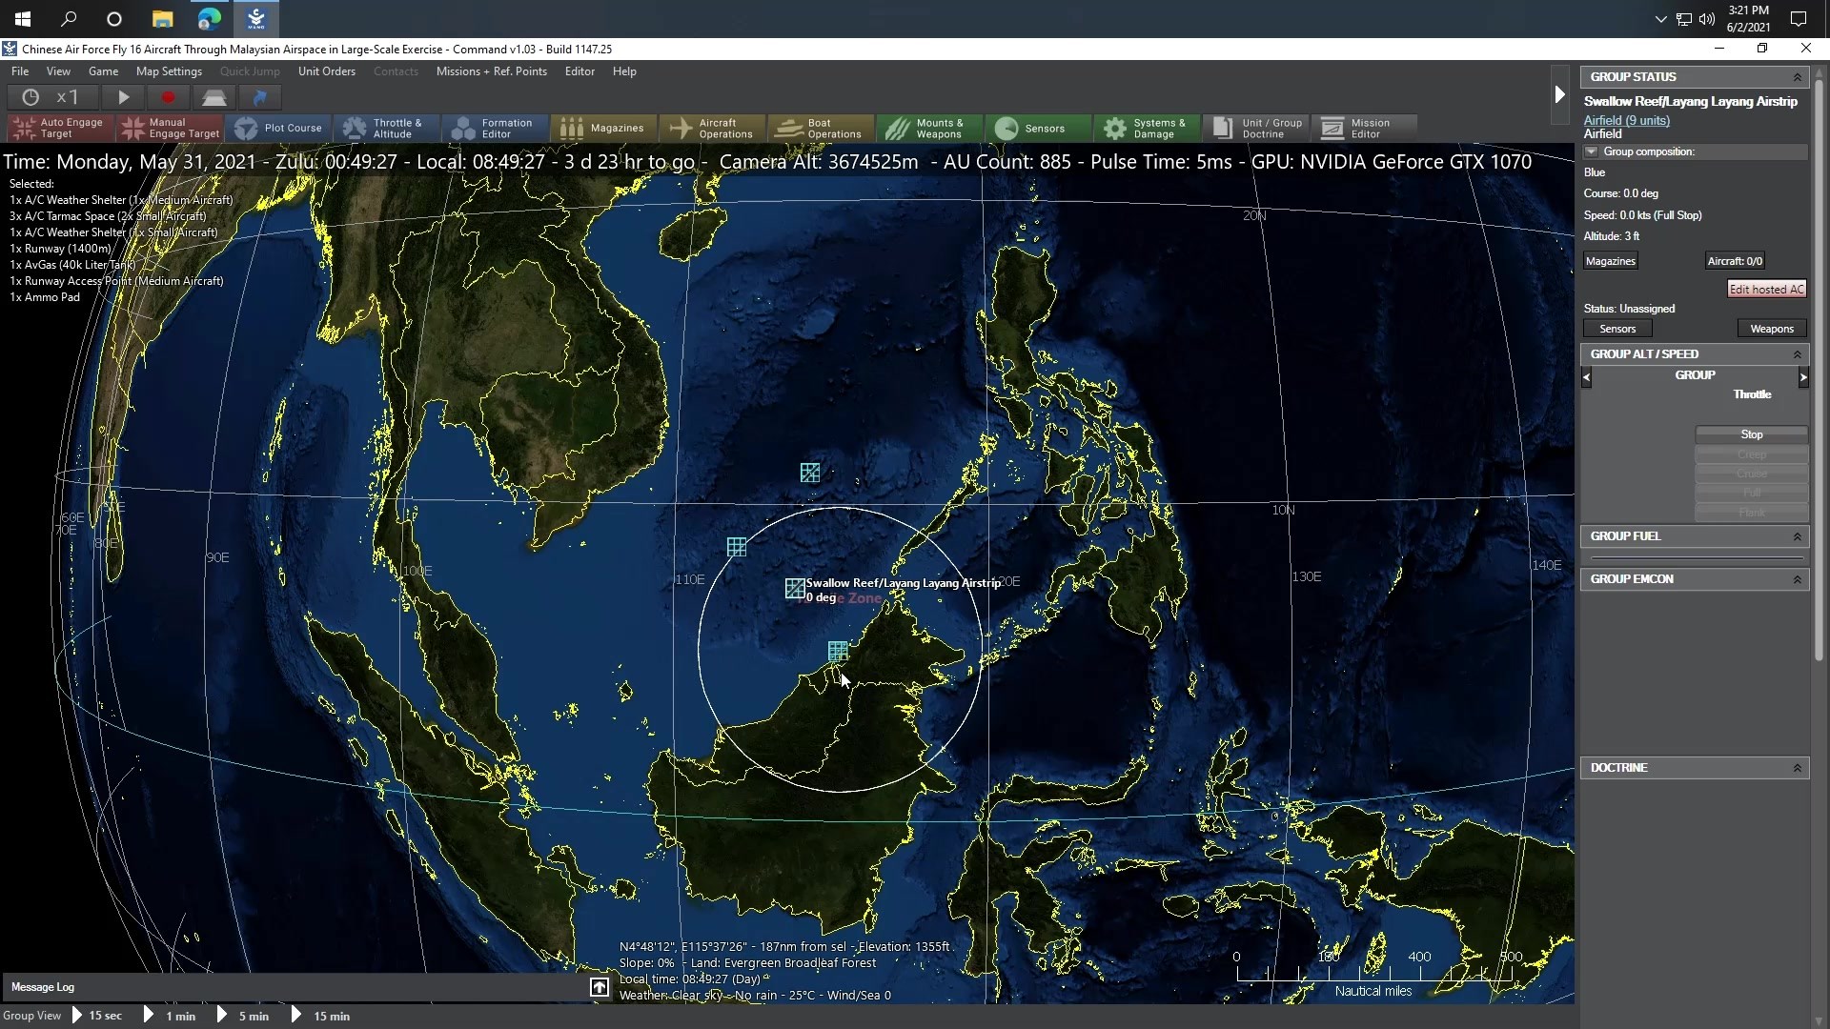Open the Game menu
This screenshot has width=1830, height=1029.
[x=103, y=71]
